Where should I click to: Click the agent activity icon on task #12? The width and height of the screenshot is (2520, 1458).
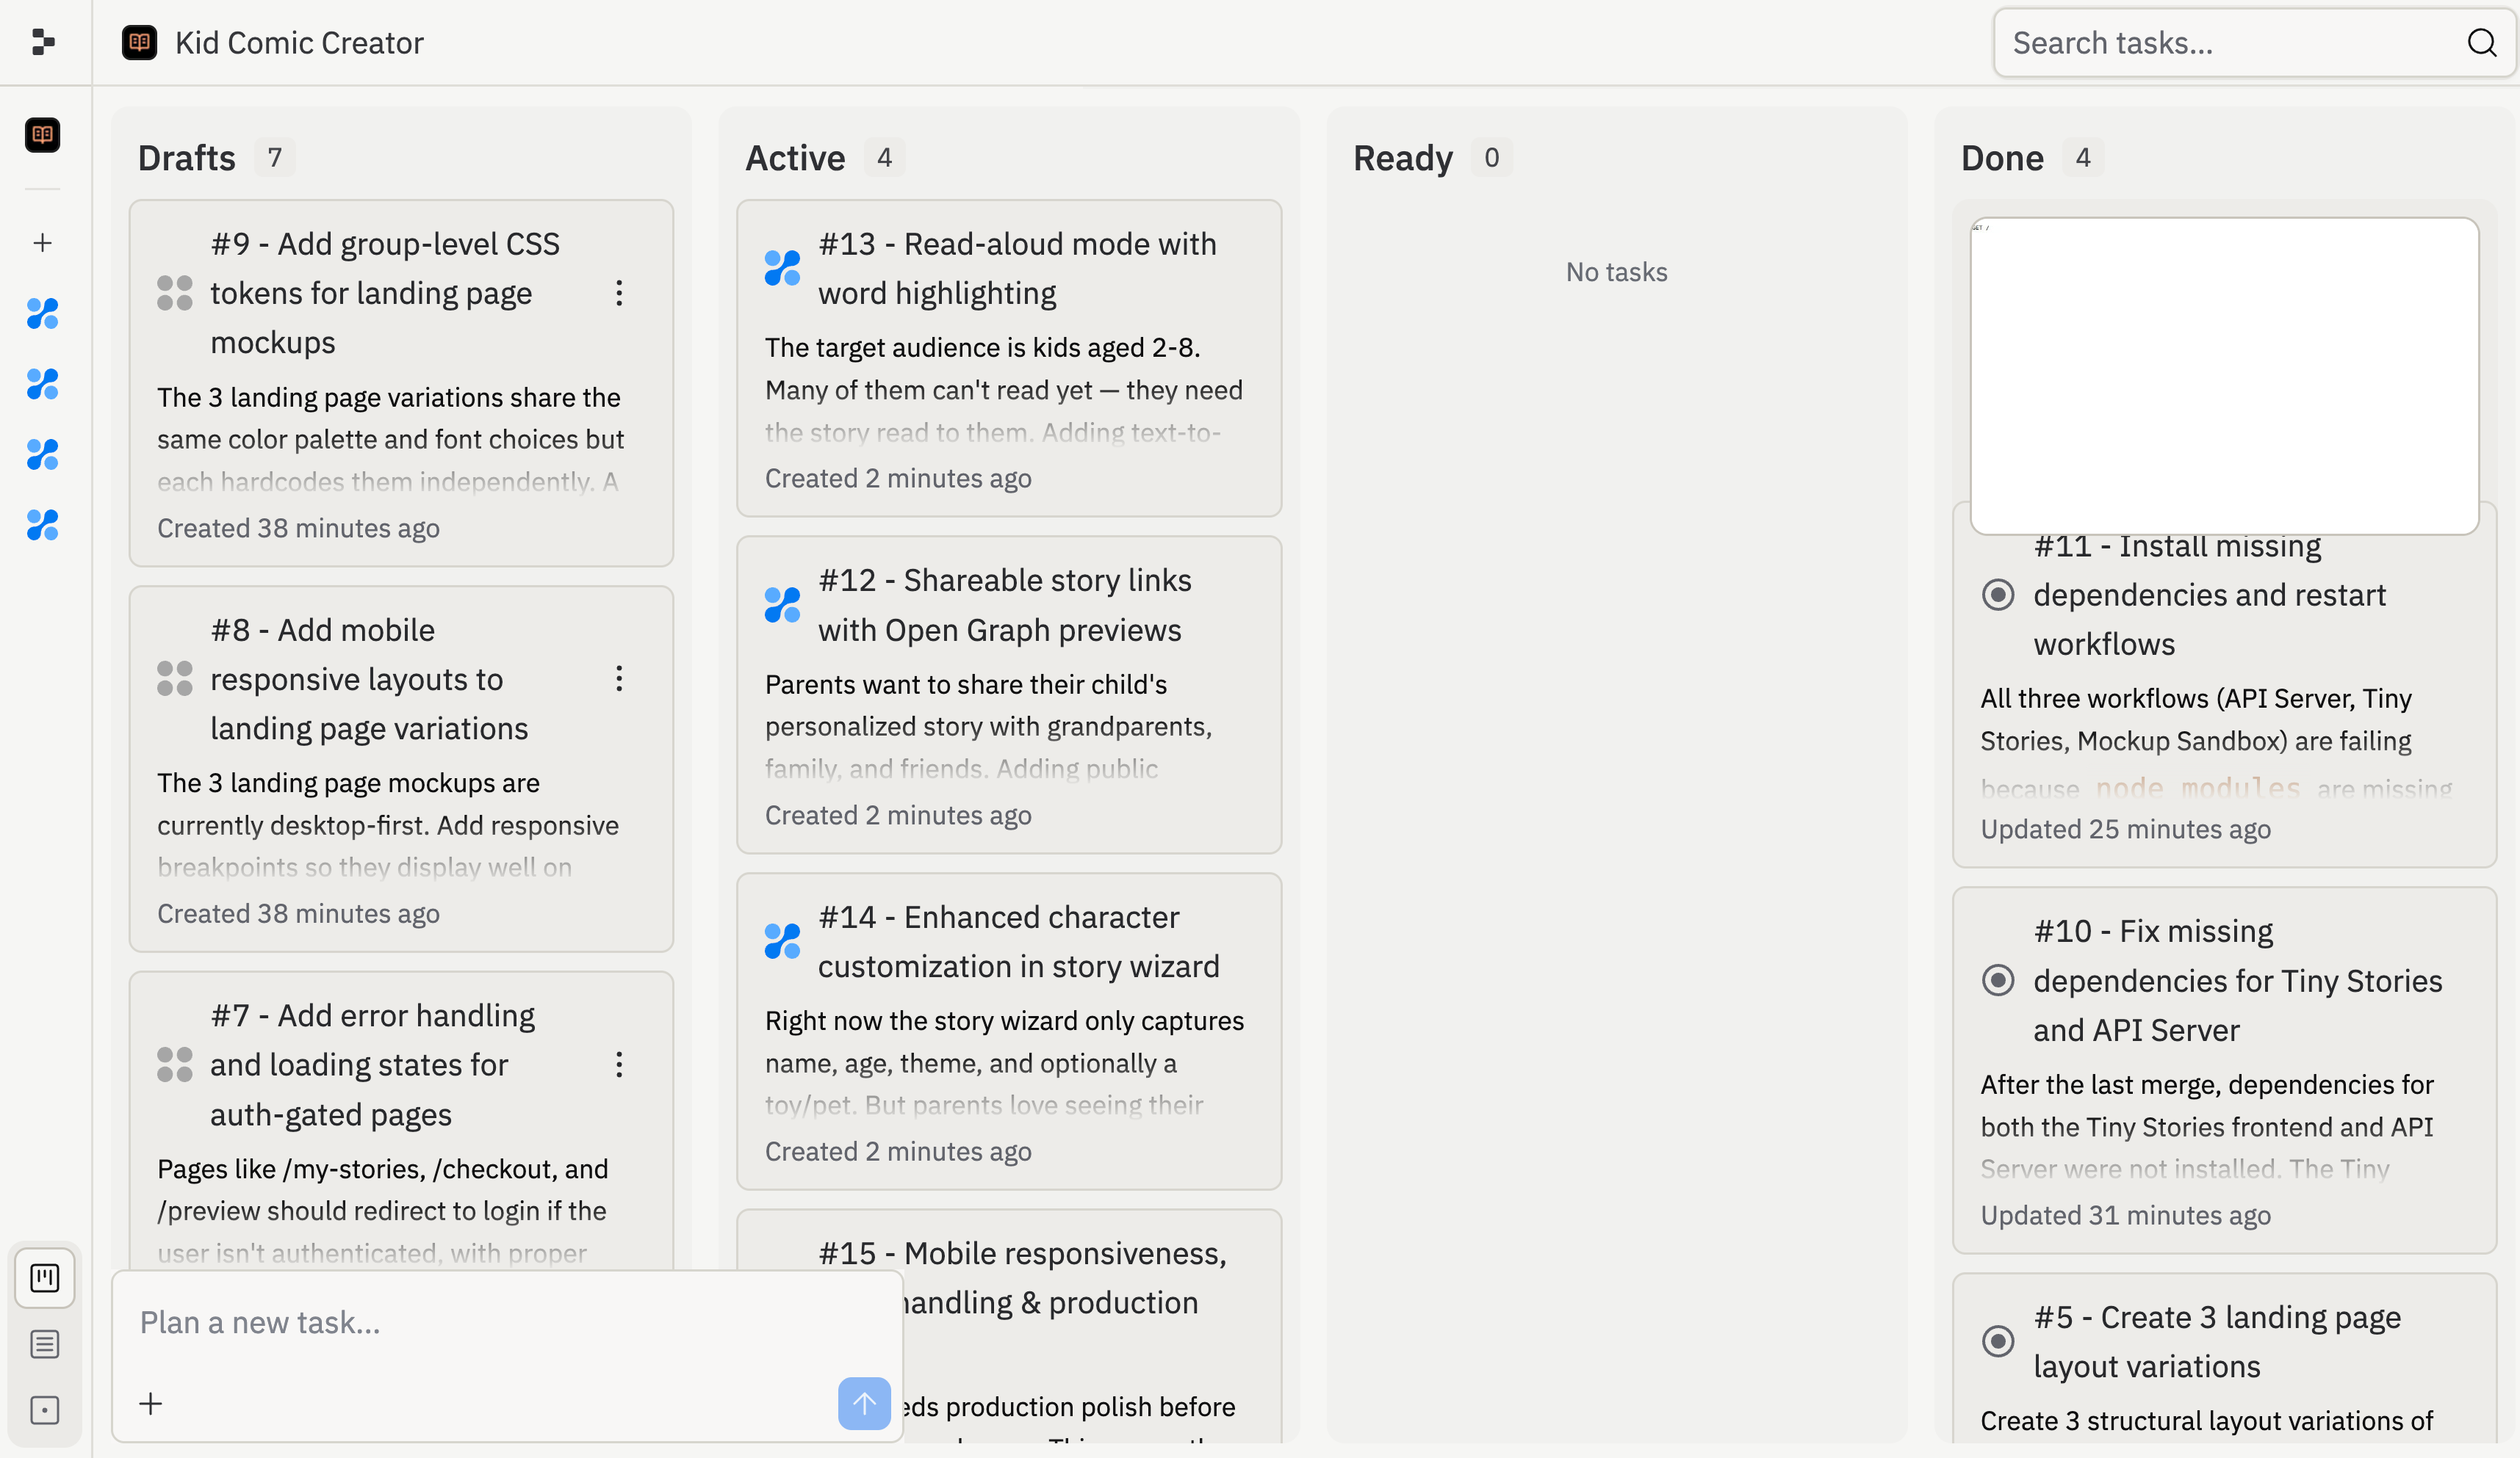point(783,603)
